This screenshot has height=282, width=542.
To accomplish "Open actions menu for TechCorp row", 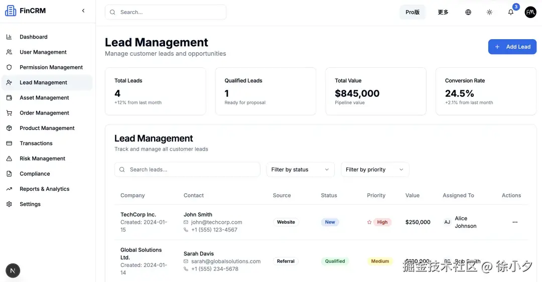I will click(x=514, y=222).
